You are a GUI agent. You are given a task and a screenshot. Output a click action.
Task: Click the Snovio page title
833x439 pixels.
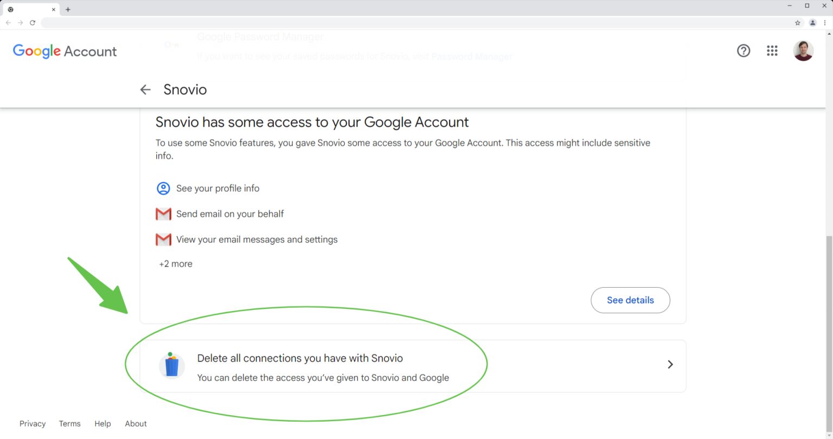[x=185, y=89]
